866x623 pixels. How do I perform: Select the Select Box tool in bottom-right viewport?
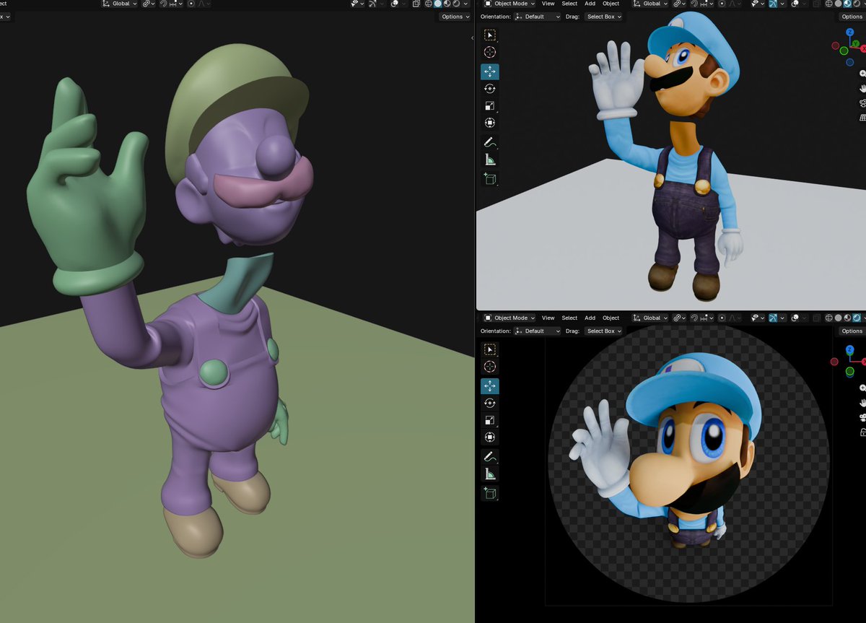pos(490,349)
